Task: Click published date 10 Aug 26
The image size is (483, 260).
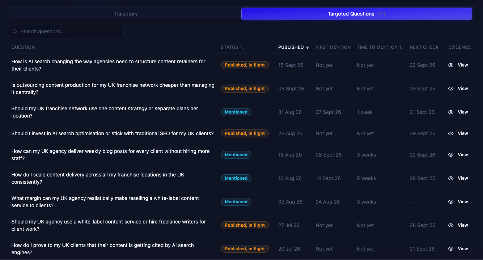Action: [290, 178]
